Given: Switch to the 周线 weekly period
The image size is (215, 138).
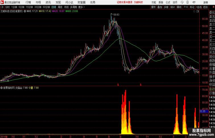Looking at the screenshot, I should pyautogui.click(x=60, y=7).
